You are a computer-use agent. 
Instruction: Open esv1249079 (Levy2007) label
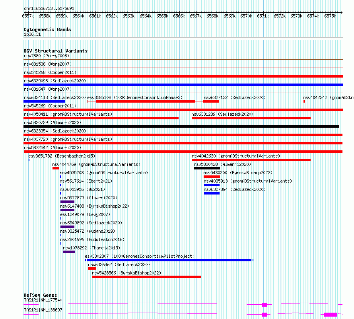(85, 214)
